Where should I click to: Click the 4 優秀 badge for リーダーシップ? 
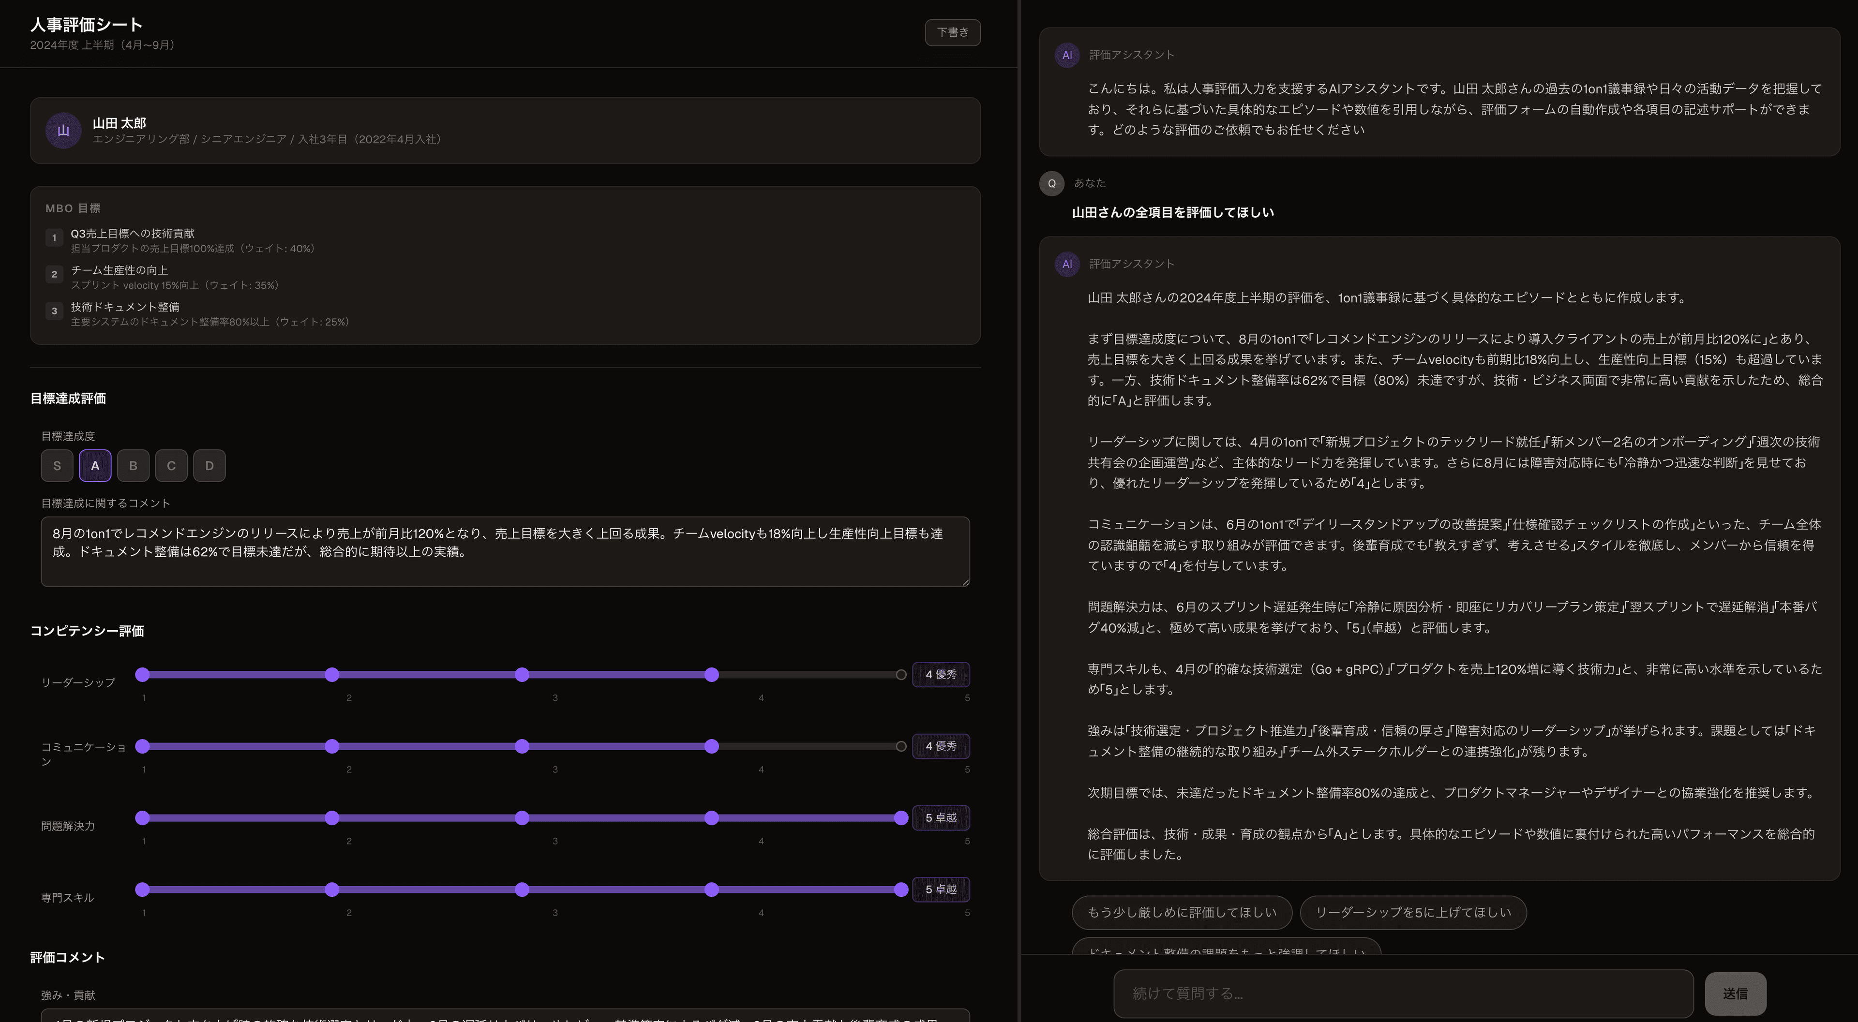[941, 674]
